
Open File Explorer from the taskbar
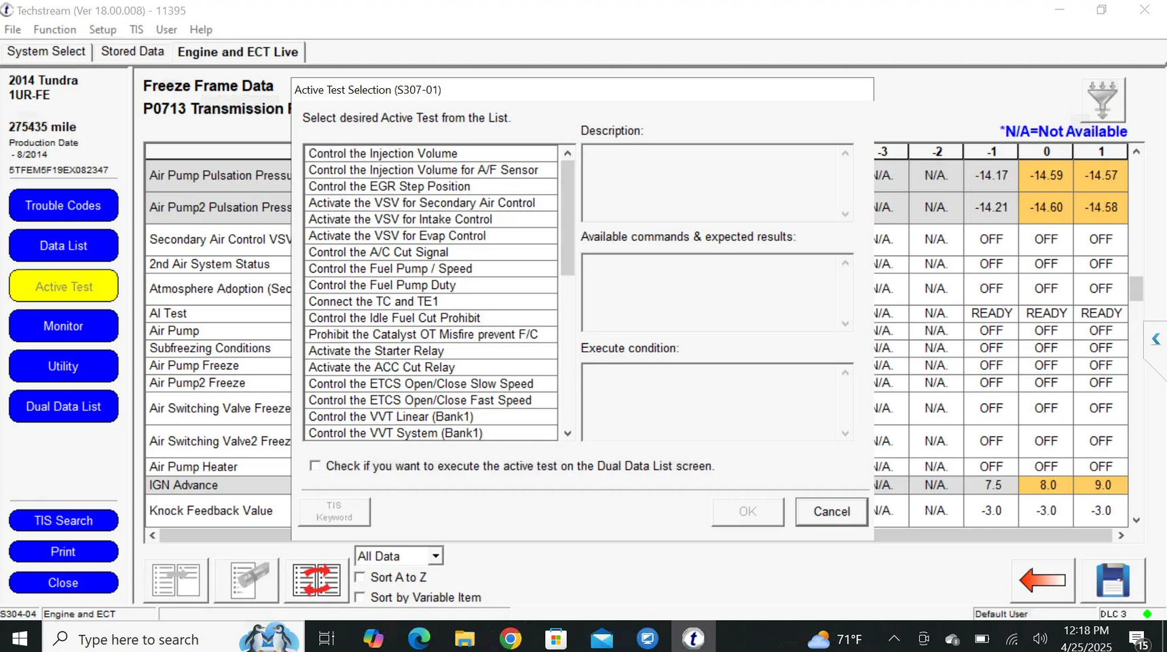click(x=465, y=638)
